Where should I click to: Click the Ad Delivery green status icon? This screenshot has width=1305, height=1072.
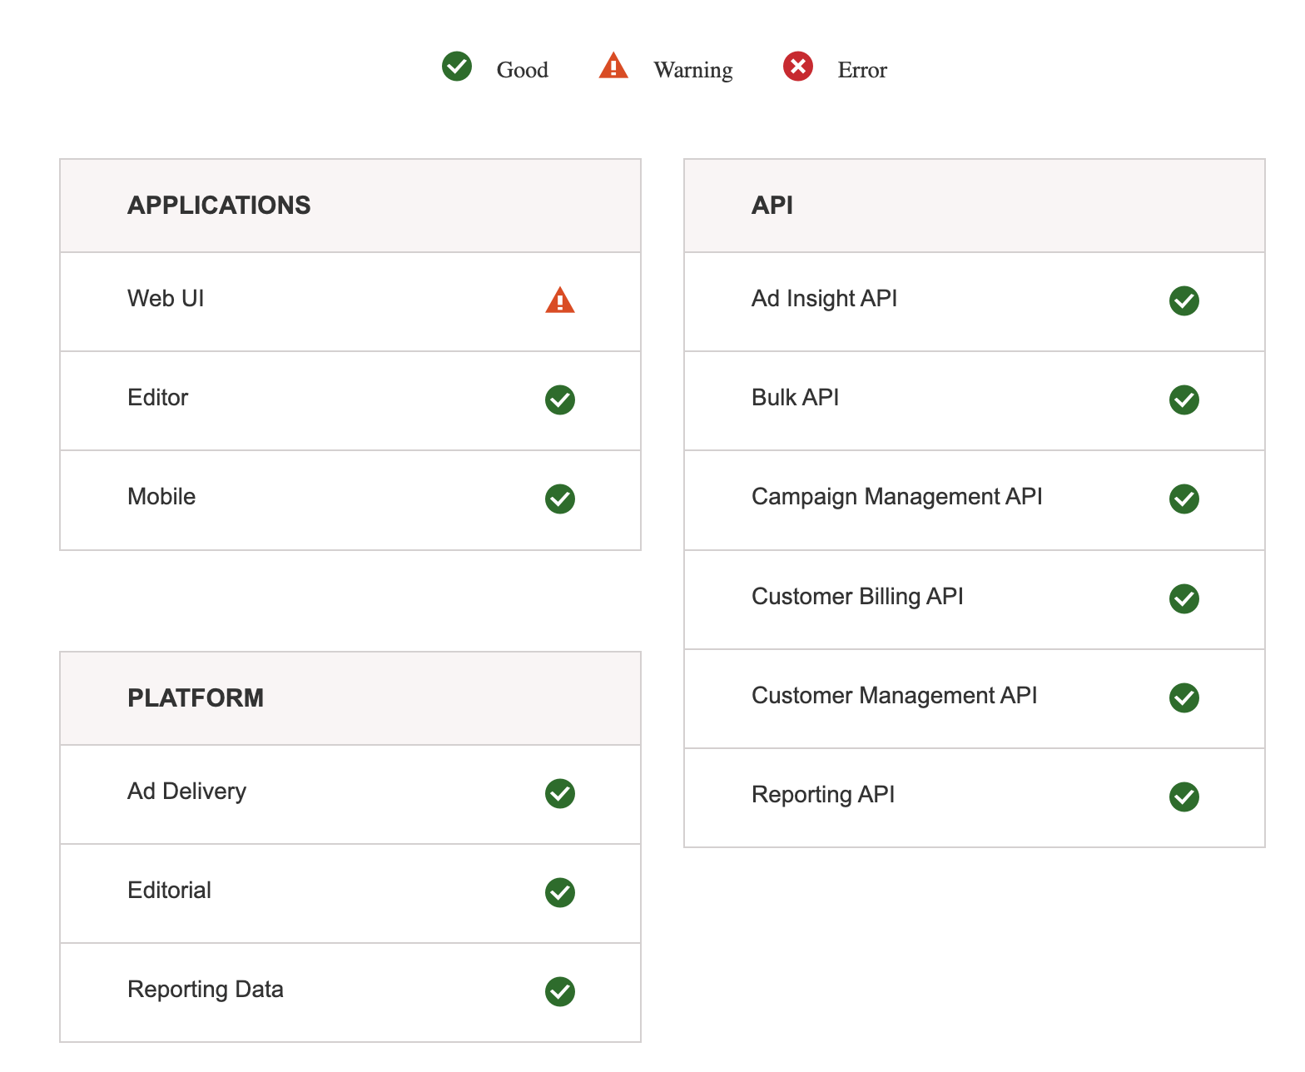[560, 793]
